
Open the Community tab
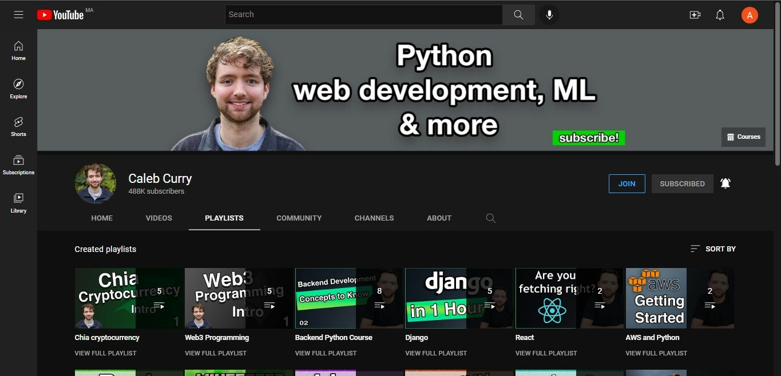point(299,218)
